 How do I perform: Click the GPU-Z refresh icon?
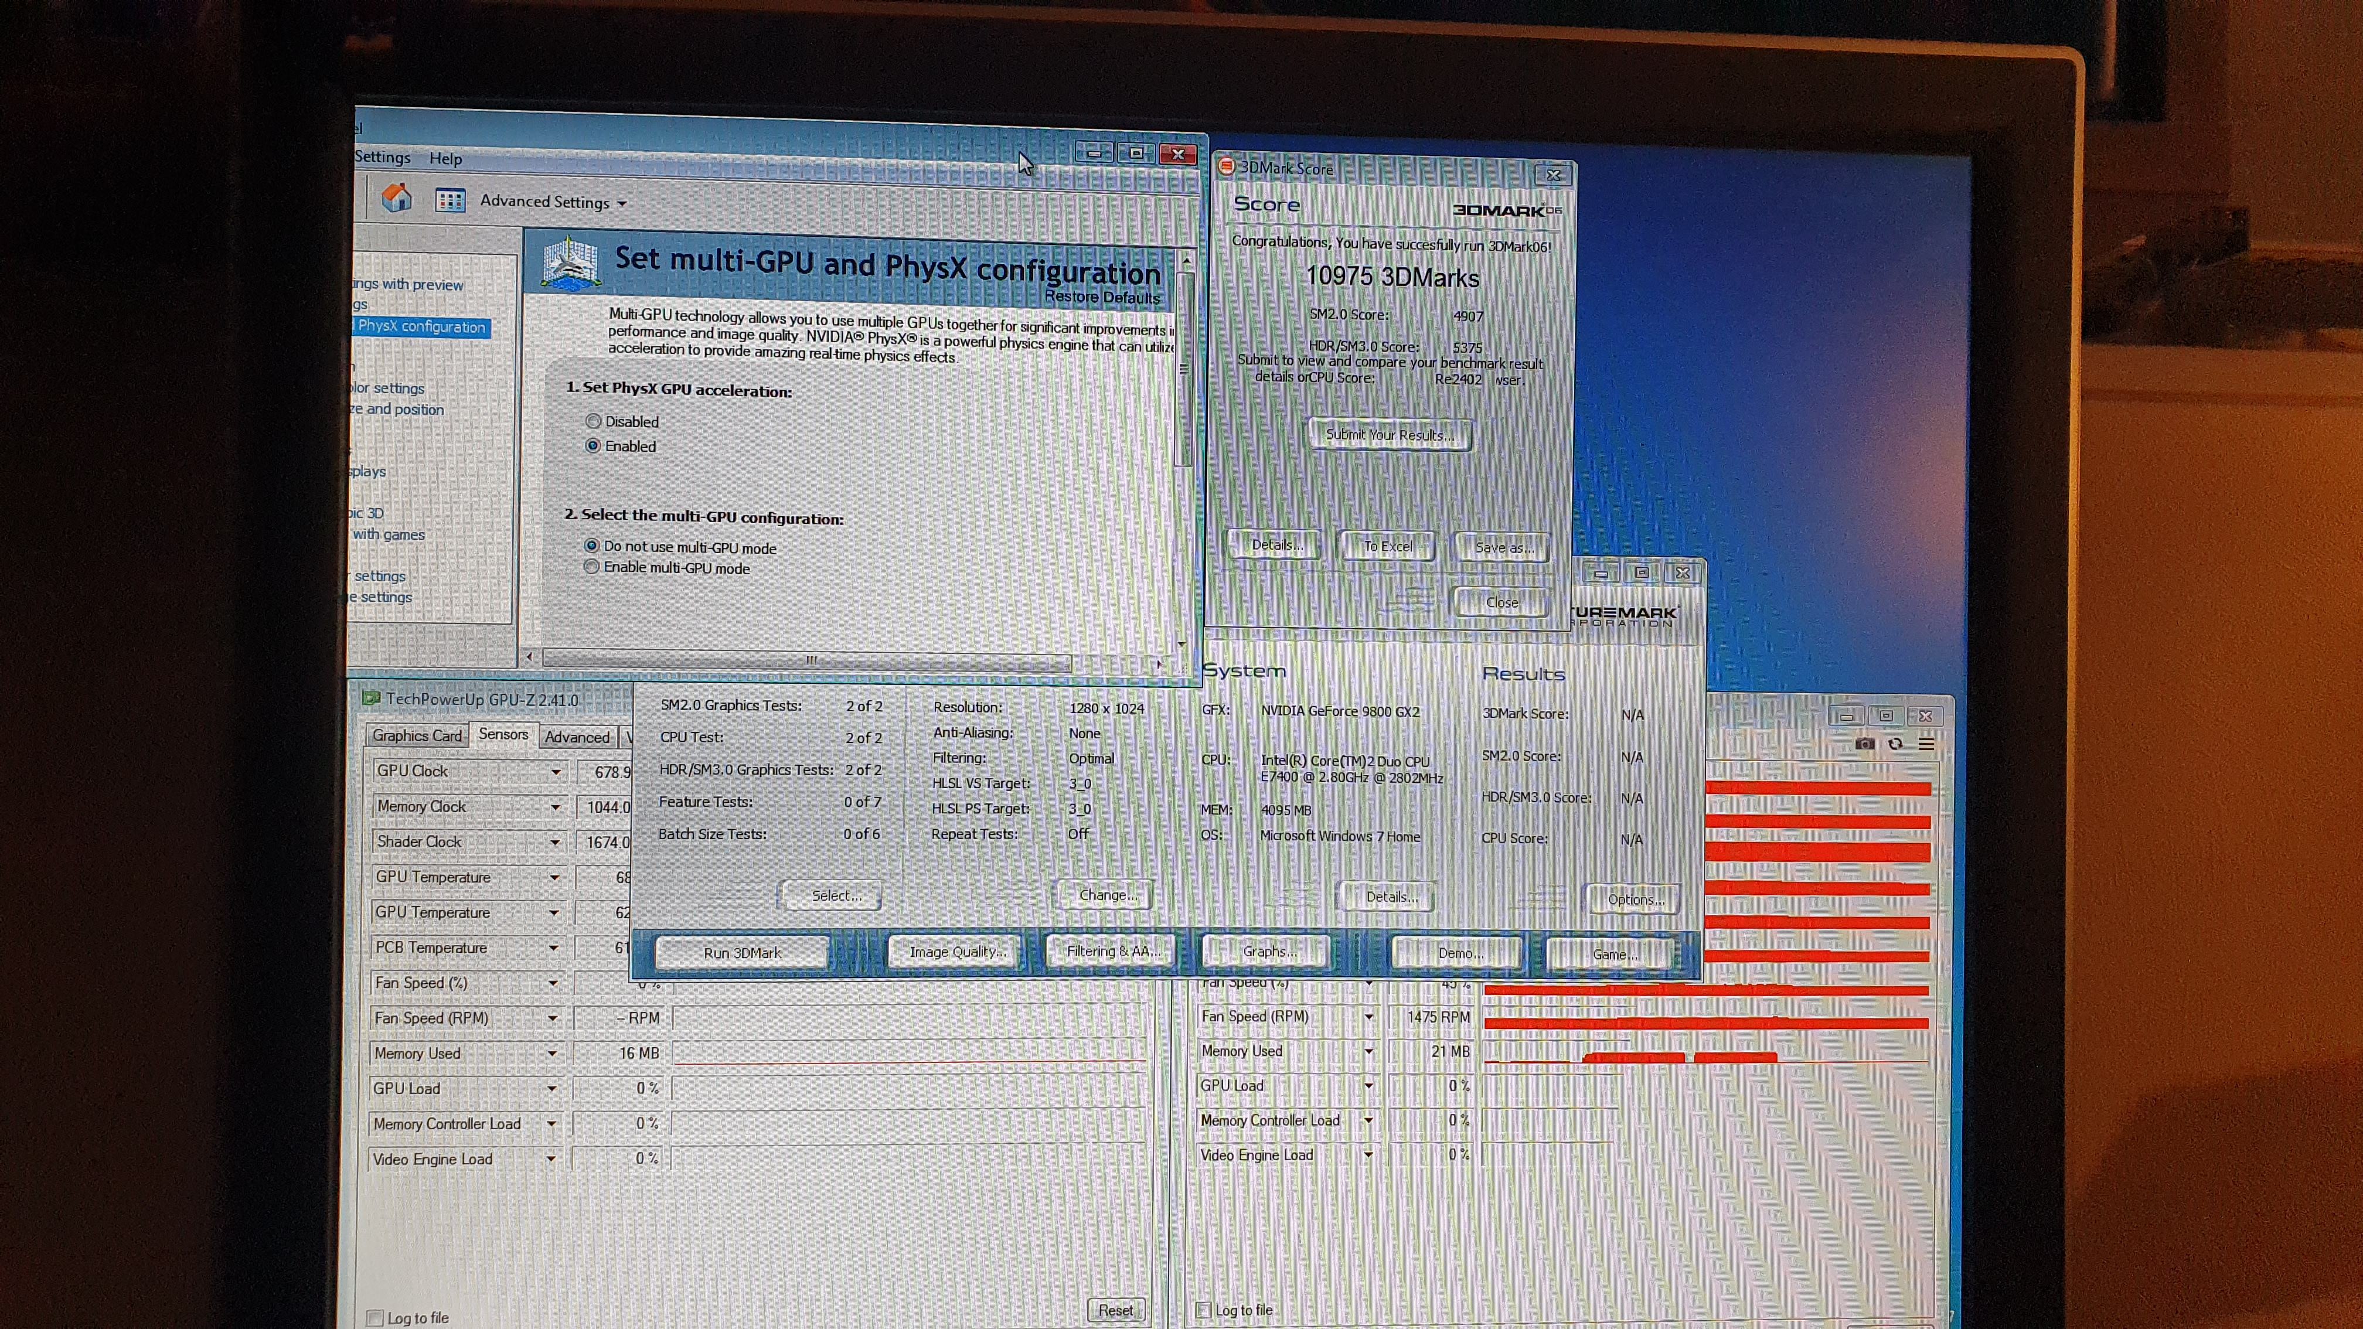[x=1895, y=744]
